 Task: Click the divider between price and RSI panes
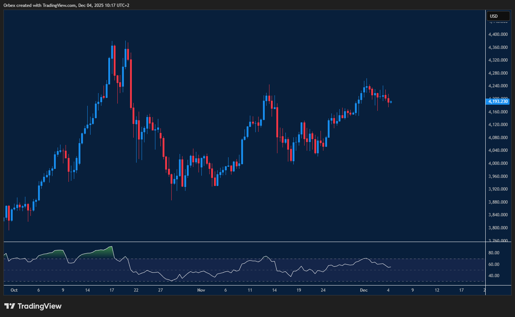(244, 242)
